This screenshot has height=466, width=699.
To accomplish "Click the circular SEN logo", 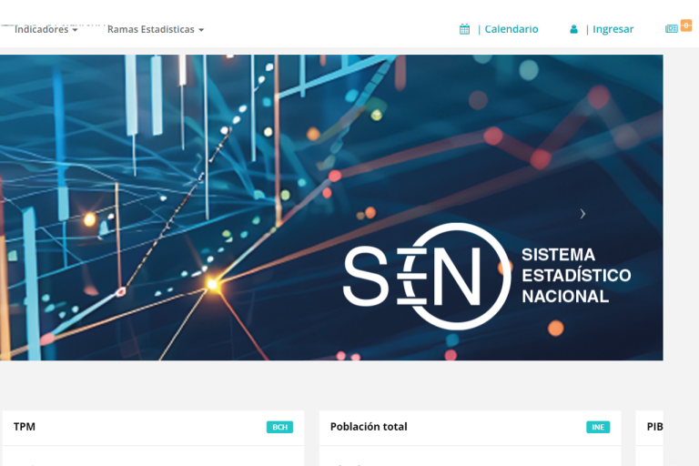I will coord(427,277).
